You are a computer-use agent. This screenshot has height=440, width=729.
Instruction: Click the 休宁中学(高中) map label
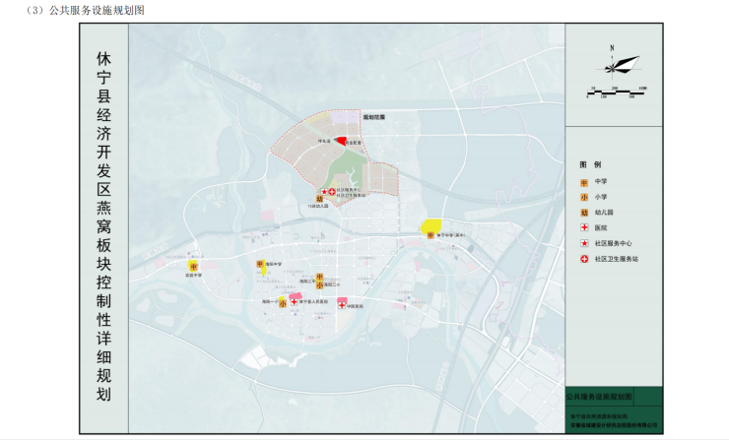(x=450, y=235)
